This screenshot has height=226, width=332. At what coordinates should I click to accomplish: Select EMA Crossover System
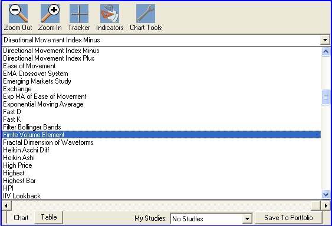[162, 74]
